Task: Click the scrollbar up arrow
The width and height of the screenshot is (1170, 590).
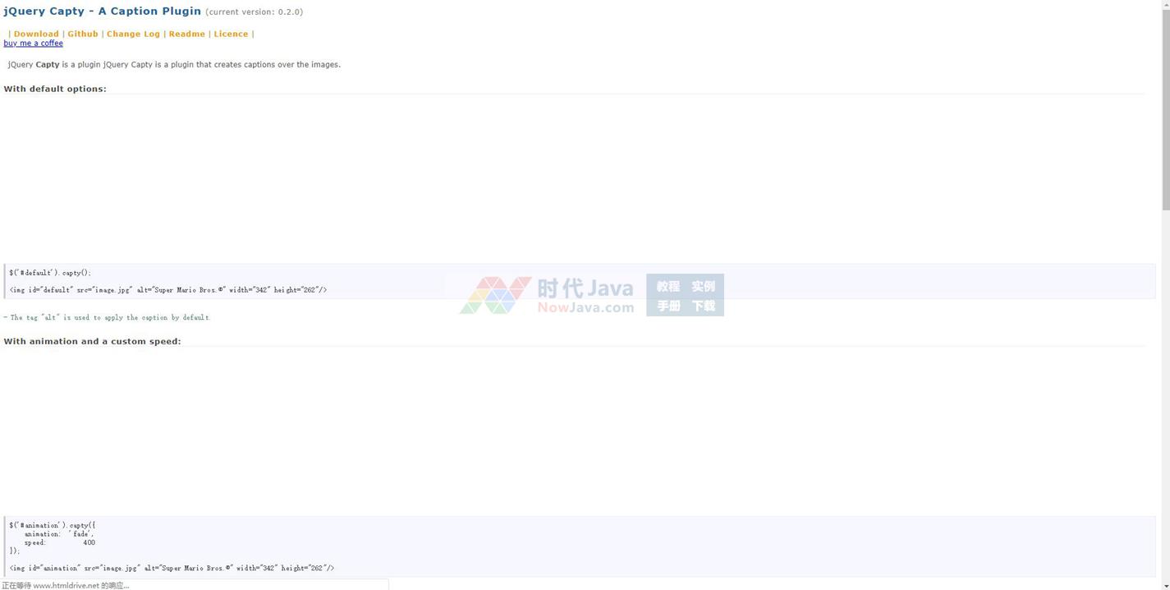Action: point(1165,5)
